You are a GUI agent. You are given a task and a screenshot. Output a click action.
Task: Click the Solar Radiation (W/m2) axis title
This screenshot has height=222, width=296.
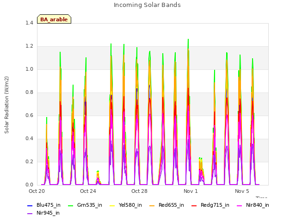[6, 105]
